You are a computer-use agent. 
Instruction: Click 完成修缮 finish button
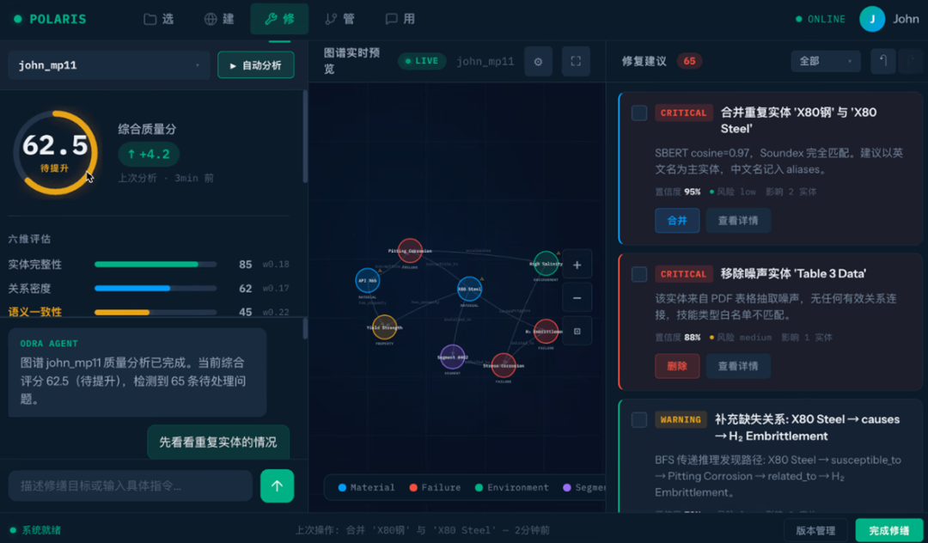coord(889,531)
